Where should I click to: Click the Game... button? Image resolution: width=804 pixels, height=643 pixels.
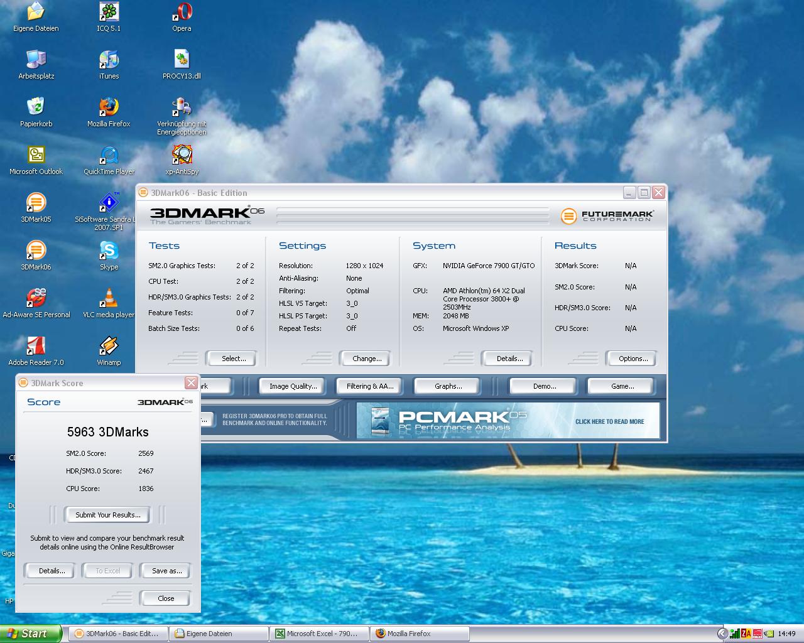pos(622,386)
